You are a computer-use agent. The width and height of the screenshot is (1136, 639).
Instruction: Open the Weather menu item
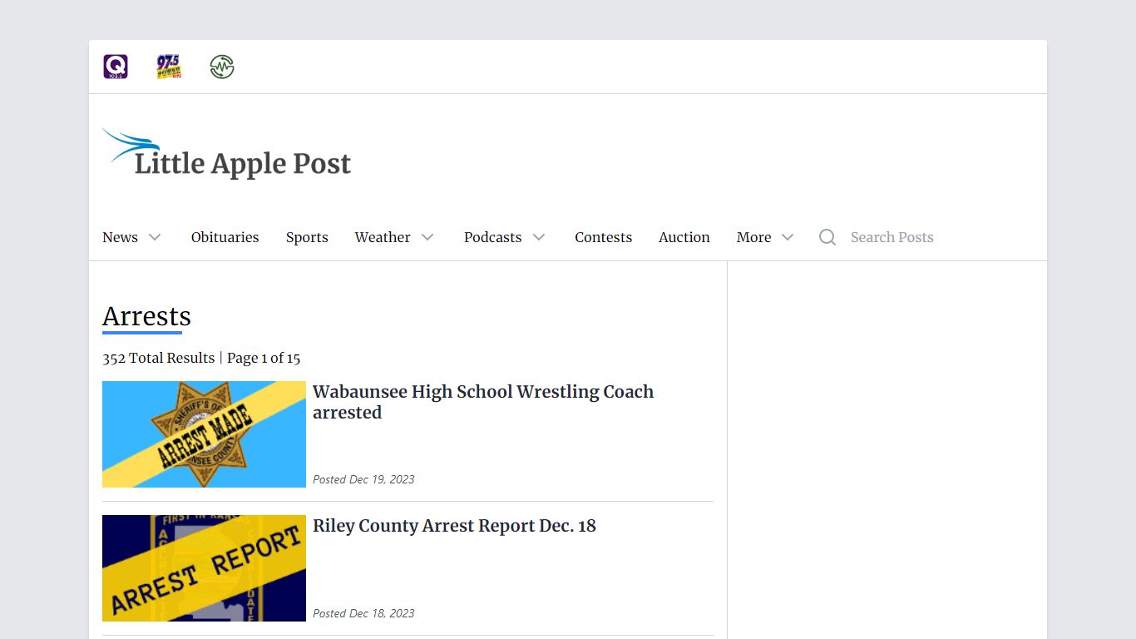(x=383, y=237)
